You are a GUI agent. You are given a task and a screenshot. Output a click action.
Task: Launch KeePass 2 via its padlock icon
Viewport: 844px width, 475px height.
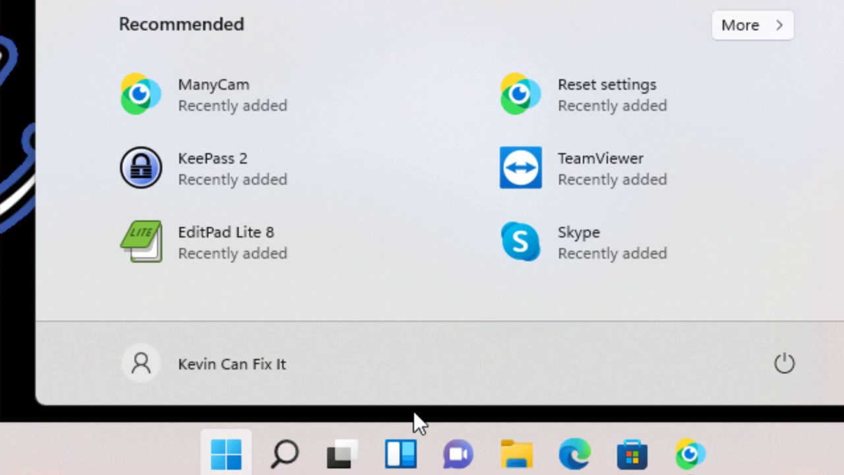pyautogui.click(x=140, y=168)
